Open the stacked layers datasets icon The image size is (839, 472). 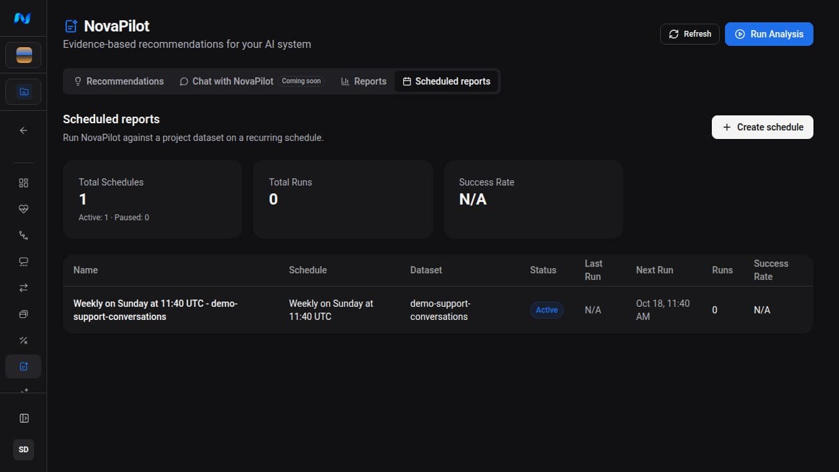(x=24, y=314)
